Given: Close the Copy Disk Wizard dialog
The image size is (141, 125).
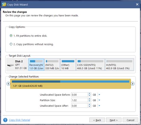Looking at the screenshot, I should [x=137, y=4].
